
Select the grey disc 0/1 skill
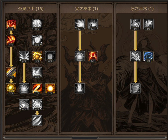coord(24,104)
